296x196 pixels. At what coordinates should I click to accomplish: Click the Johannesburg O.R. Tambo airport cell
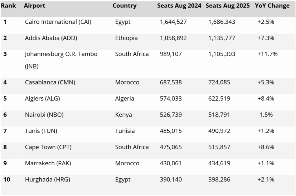pos(61,54)
